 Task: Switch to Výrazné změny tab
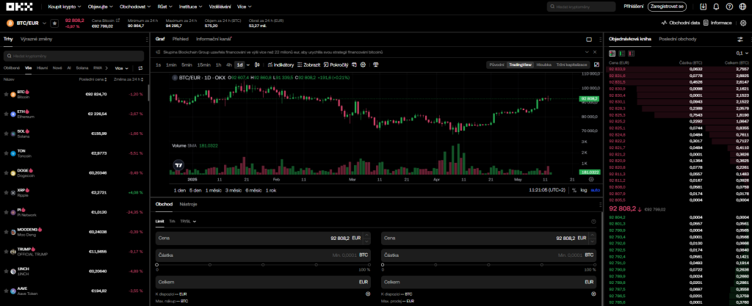click(37, 39)
